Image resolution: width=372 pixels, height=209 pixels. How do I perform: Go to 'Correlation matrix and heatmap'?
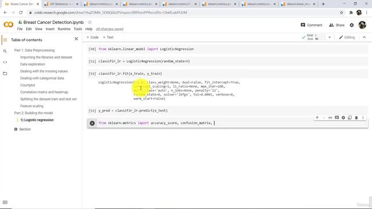44,92
